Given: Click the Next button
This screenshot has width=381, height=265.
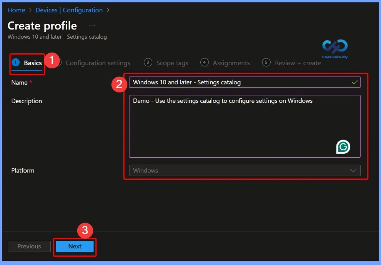Looking at the screenshot, I should point(75,246).
